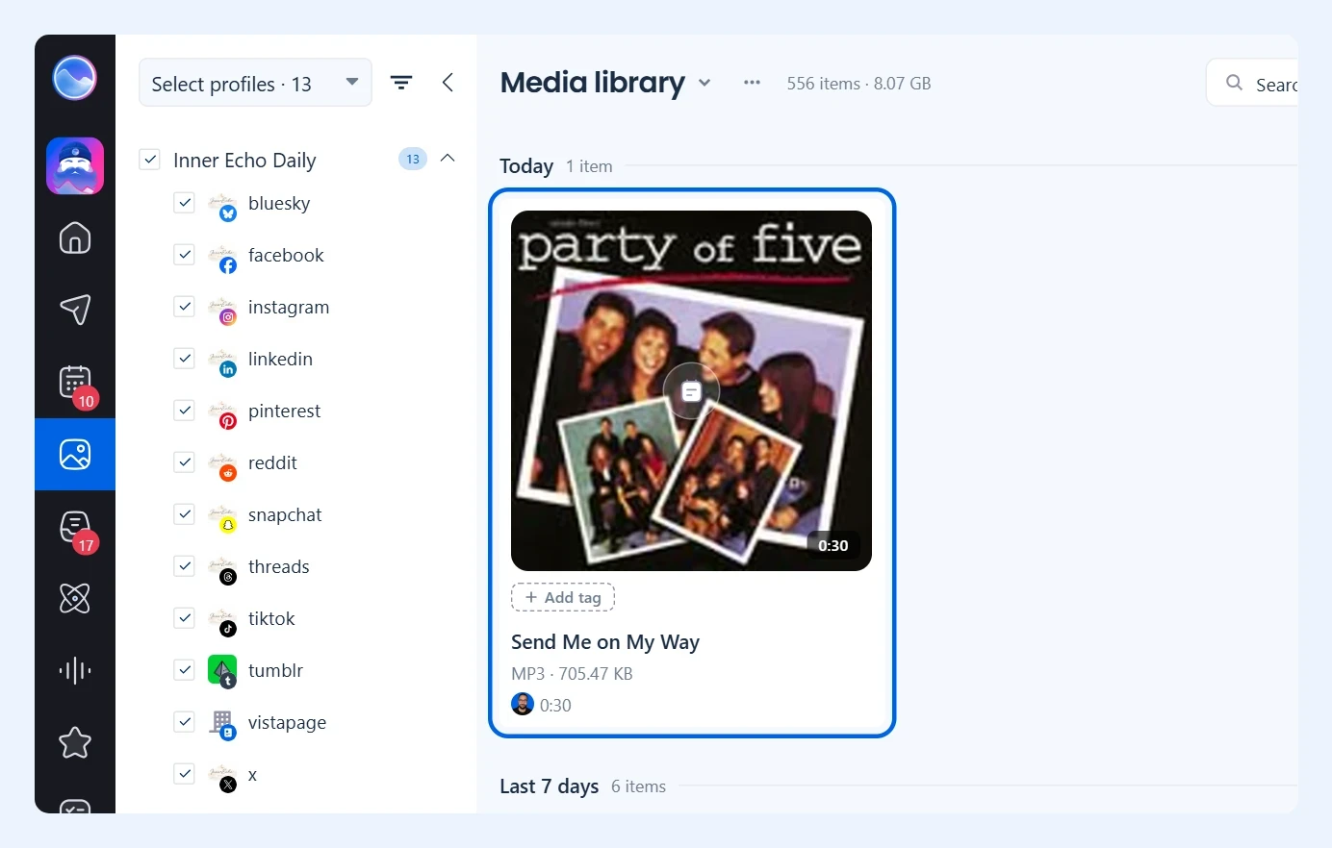This screenshot has width=1332, height=848.
Task: Click the Today section heading
Action: coord(526,166)
